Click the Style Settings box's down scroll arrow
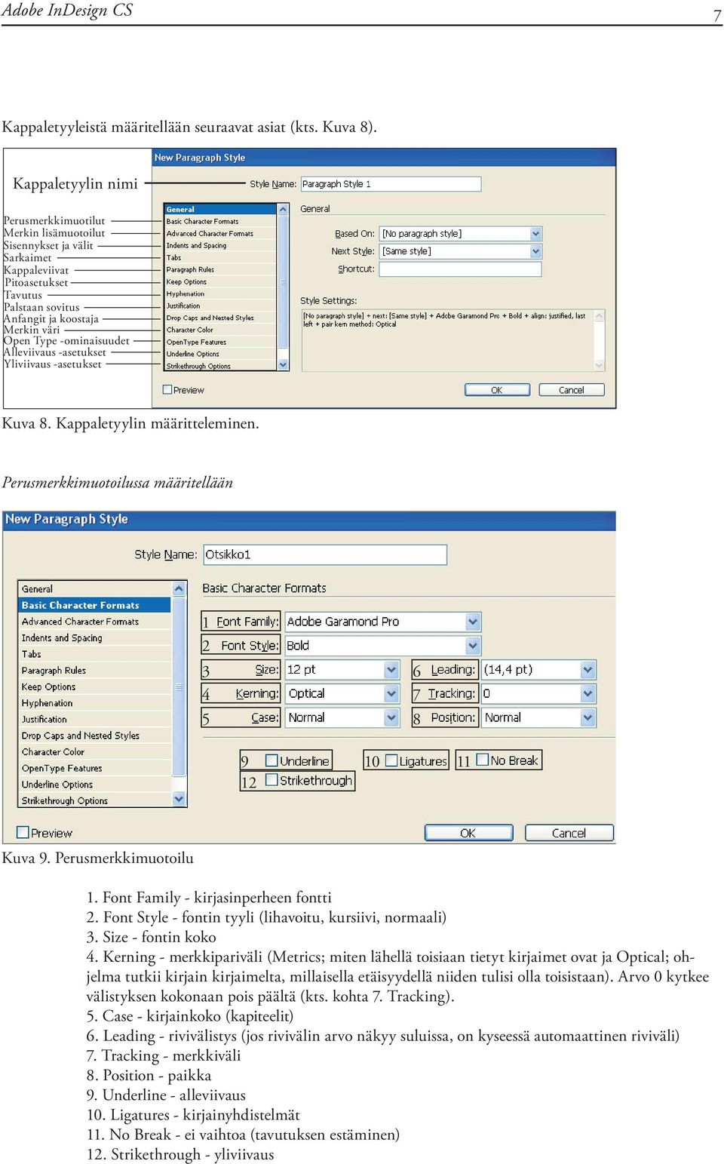This screenshot has height=1164, width=724. [600, 365]
